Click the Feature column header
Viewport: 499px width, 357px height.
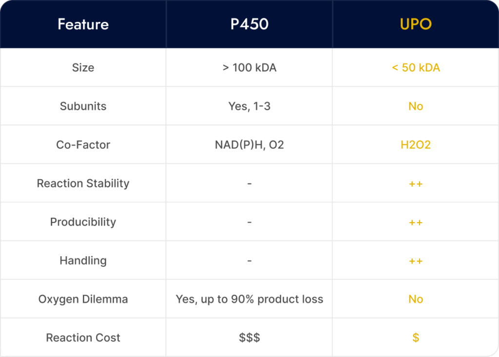pos(83,24)
